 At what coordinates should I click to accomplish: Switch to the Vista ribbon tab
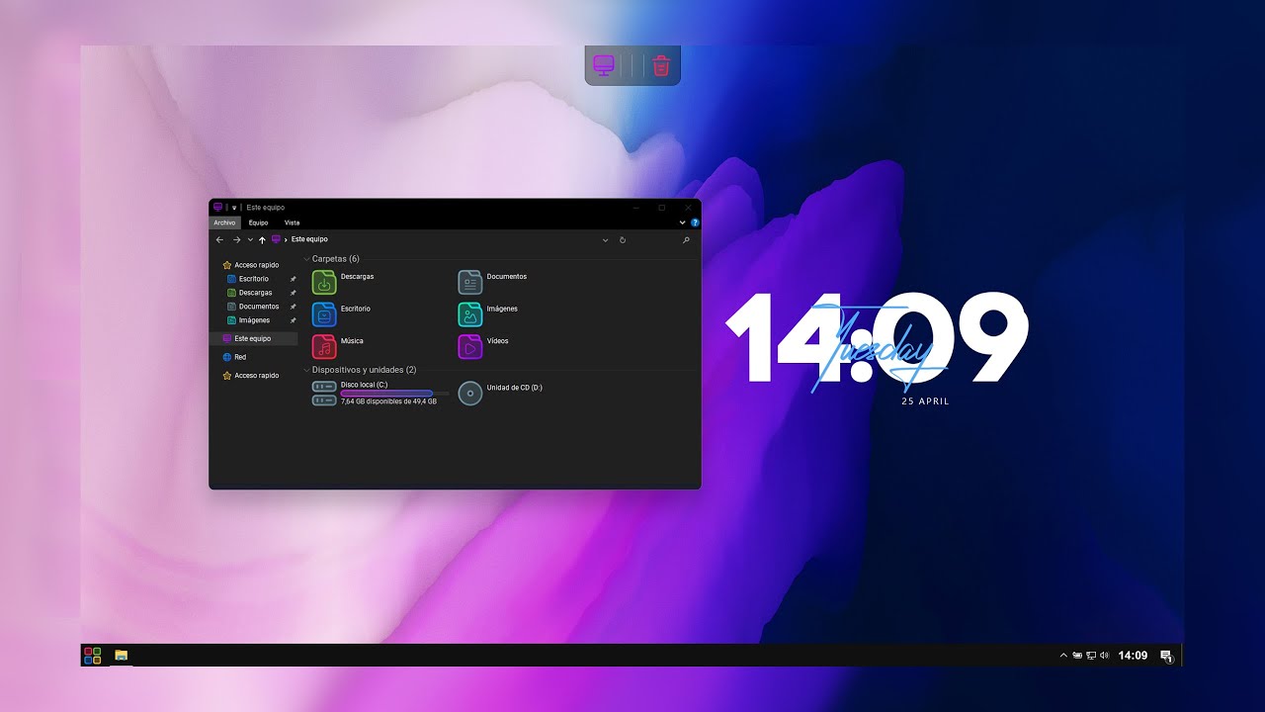[x=292, y=223]
